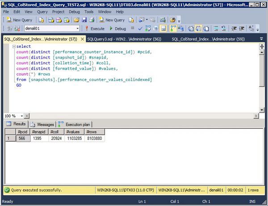The width and height of the screenshot is (268, 206).
Task: Click the horizontal scrollbar left arrow
Action: coord(27,116)
